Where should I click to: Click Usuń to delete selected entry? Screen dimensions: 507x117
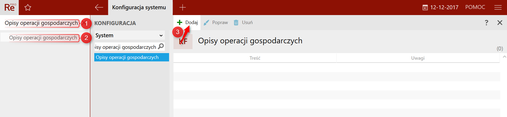(x=243, y=22)
